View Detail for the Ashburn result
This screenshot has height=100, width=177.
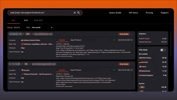pos(124,34)
